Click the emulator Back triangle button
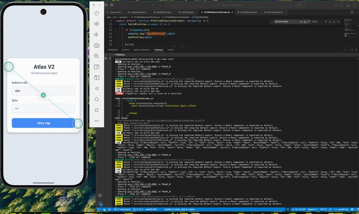 click(x=96, y=88)
